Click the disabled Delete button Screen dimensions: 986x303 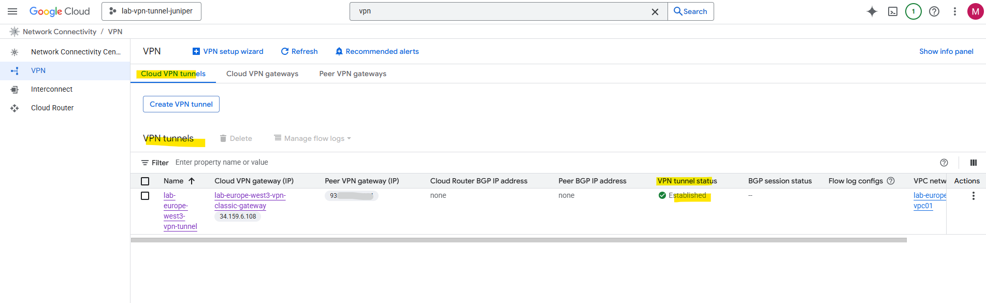(x=236, y=138)
